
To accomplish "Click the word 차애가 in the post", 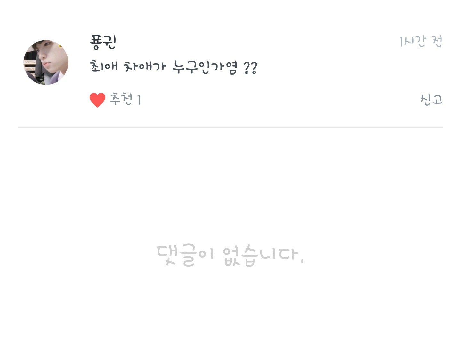I will (145, 67).
